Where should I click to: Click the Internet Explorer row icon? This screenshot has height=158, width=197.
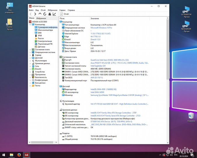pyautogui.click(x=63, y=34)
